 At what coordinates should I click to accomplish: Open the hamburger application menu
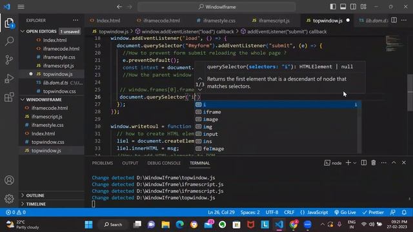21,7
